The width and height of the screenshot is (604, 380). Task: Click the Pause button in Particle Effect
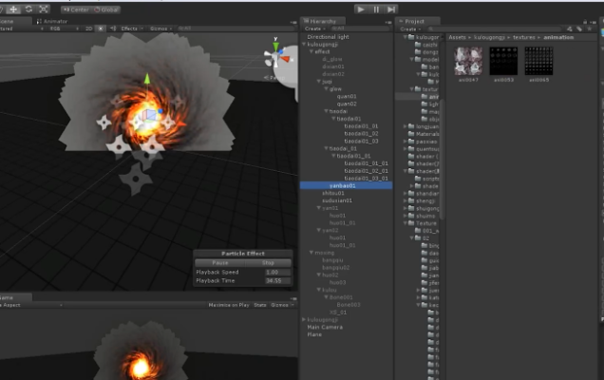point(220,263)
